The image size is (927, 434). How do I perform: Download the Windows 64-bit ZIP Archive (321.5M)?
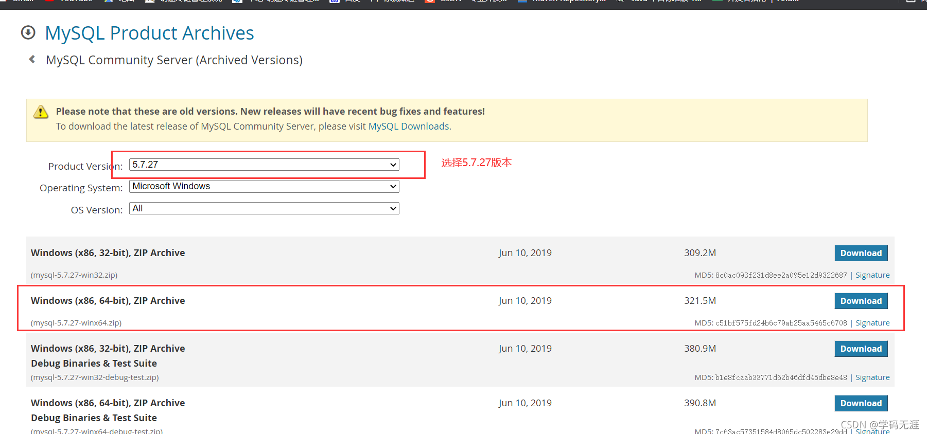[x=861, y=301]
